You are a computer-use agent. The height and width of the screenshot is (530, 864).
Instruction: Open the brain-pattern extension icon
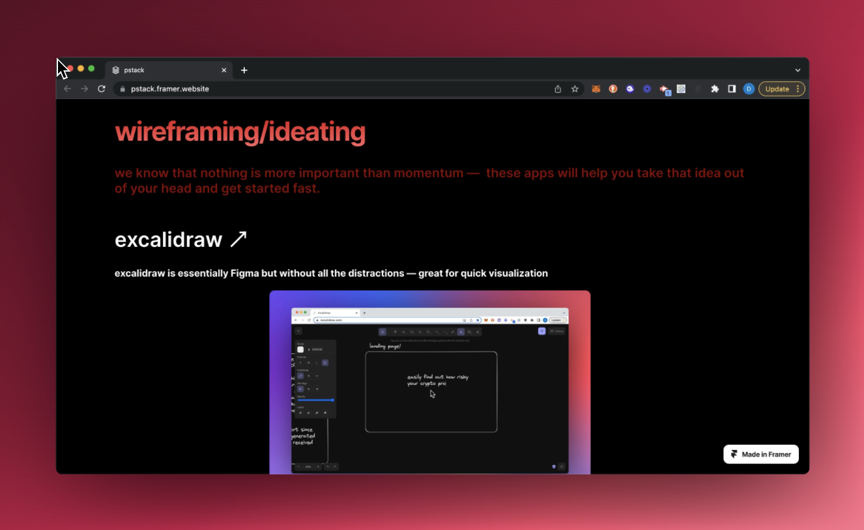pyautogui.click(x=681, y=89)
